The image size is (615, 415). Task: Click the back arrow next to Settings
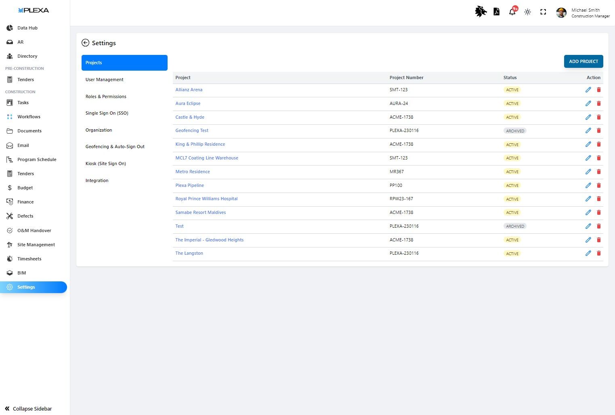(x=86, y=43)
